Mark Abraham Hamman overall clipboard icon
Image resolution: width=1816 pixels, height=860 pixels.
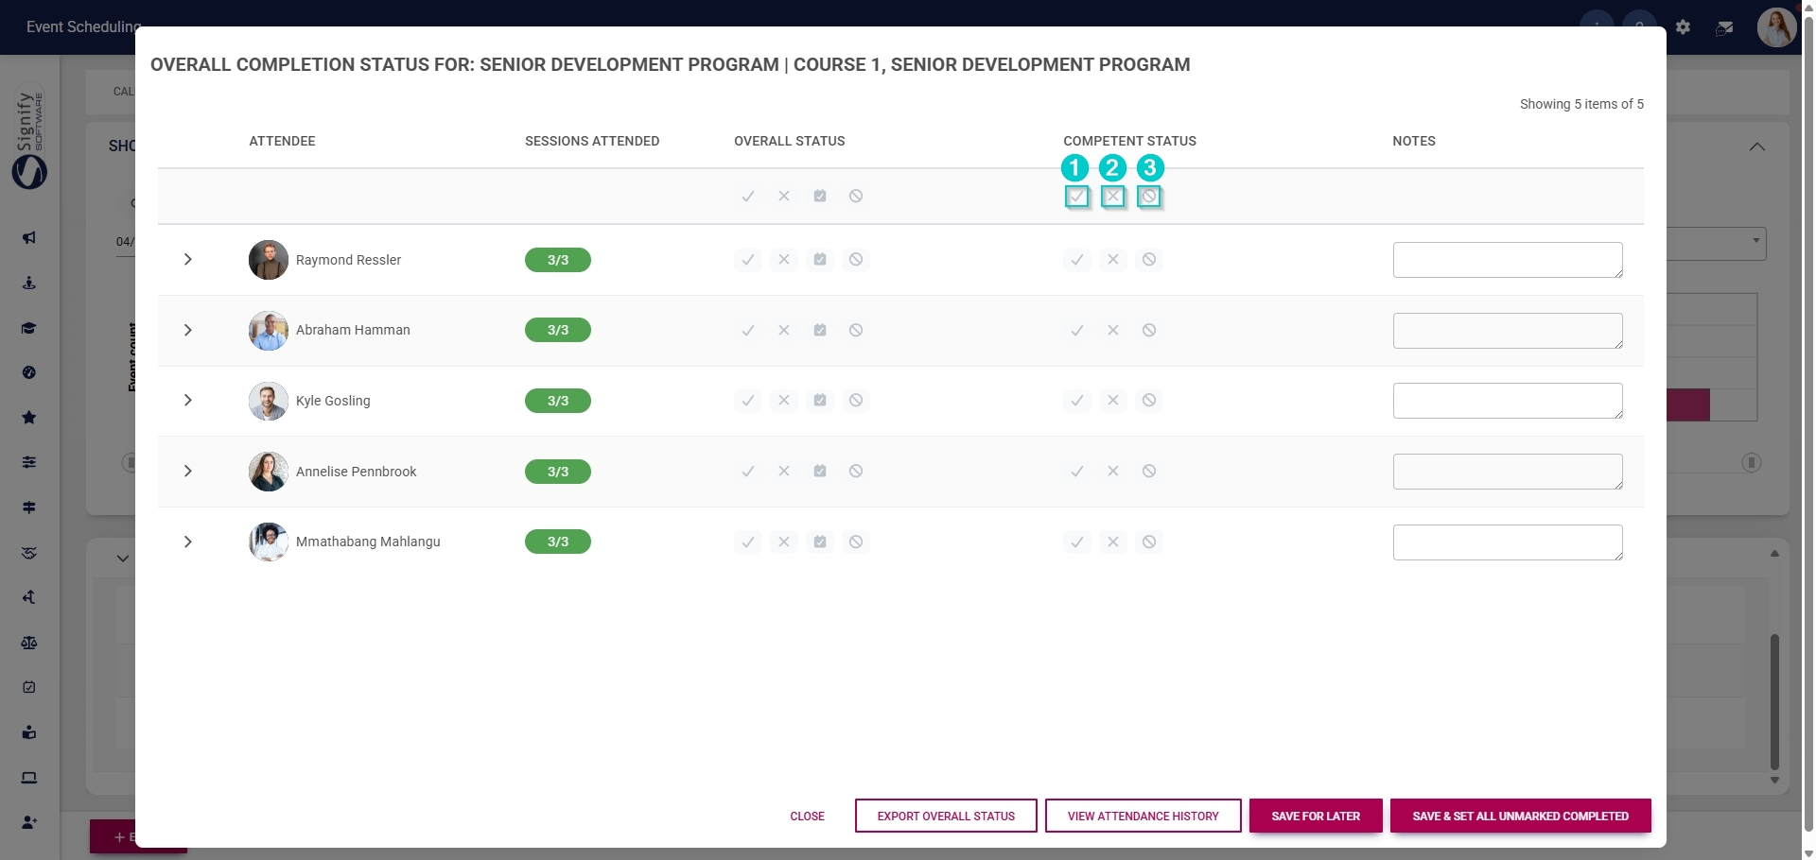(x=820, y=331)
